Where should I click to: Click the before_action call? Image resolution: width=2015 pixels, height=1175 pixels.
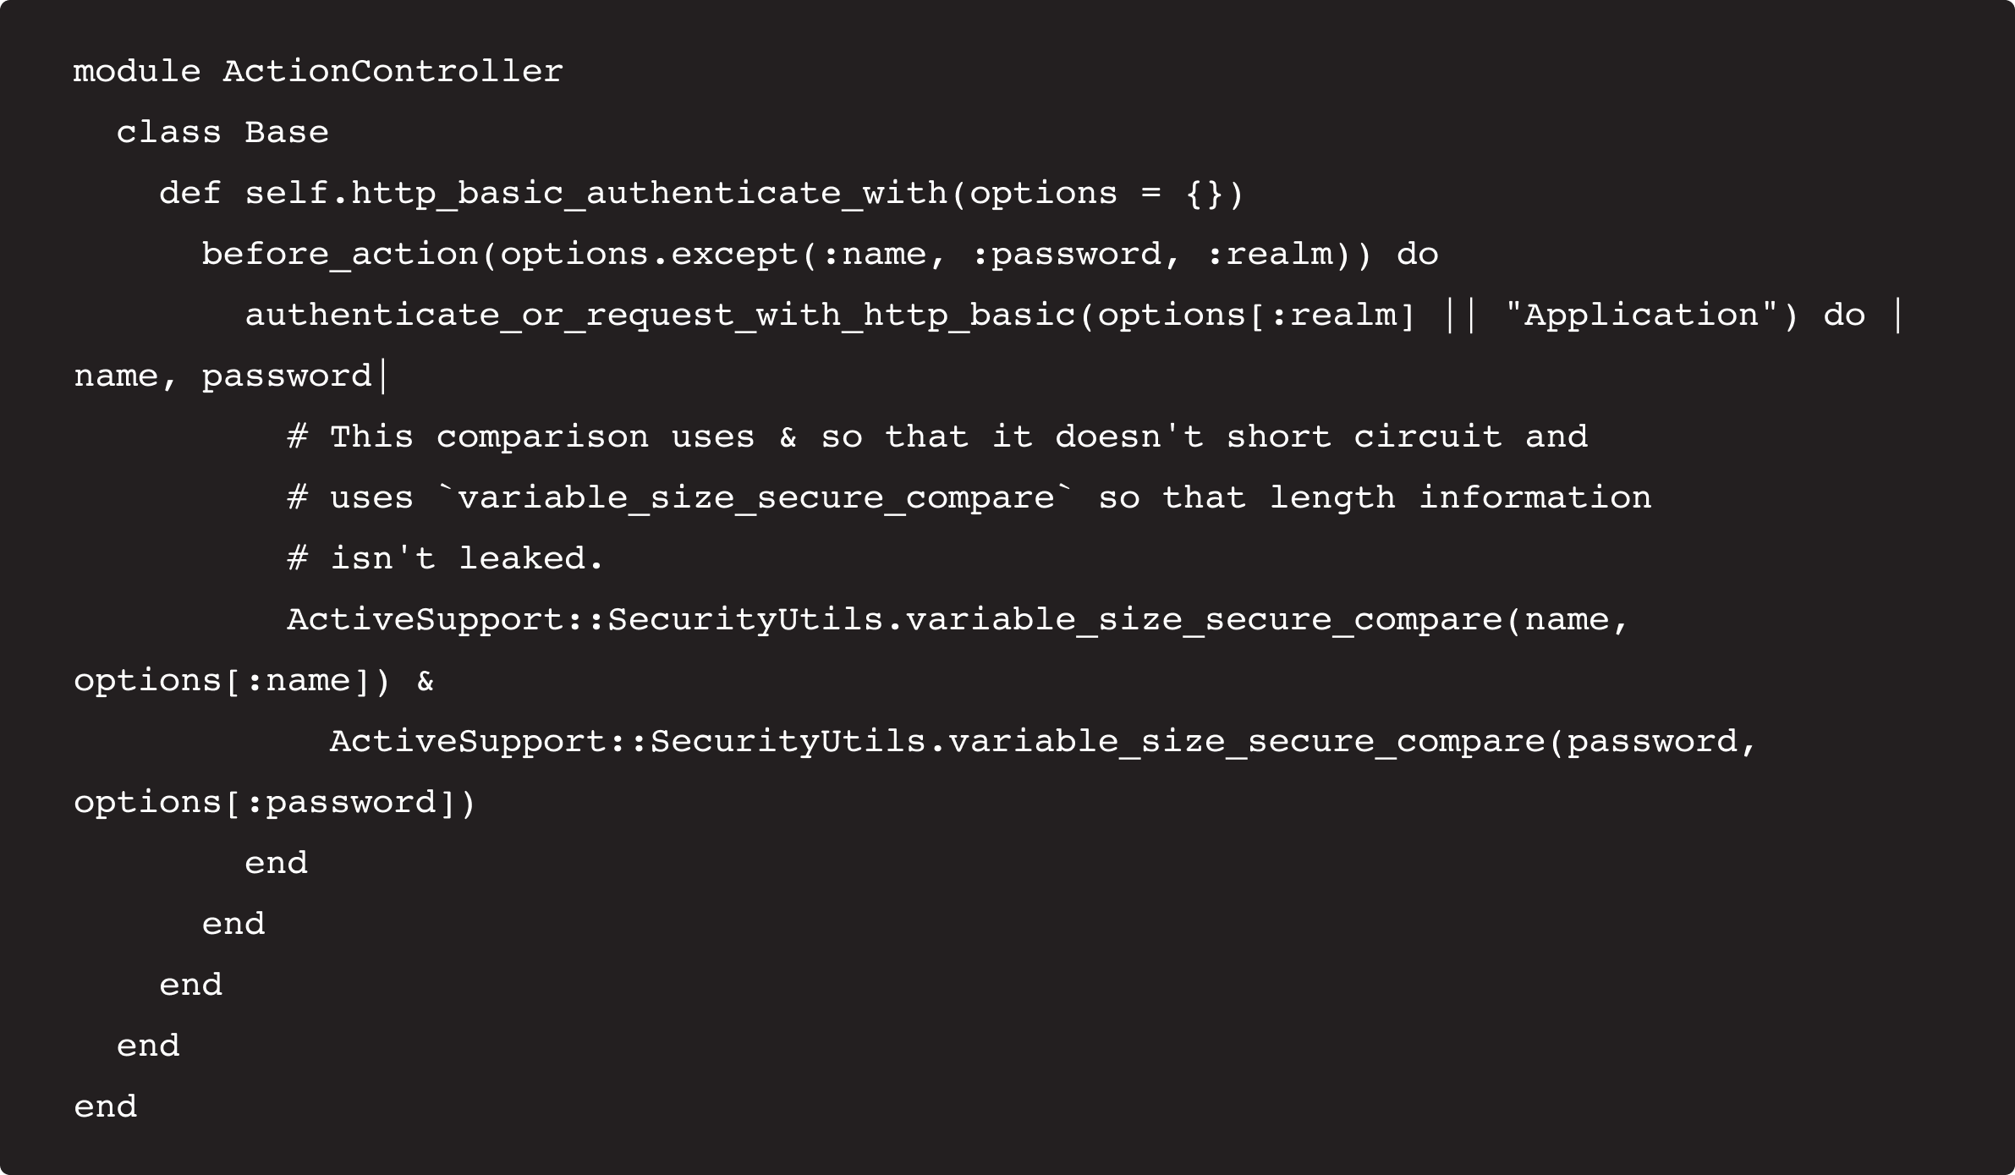339,254
